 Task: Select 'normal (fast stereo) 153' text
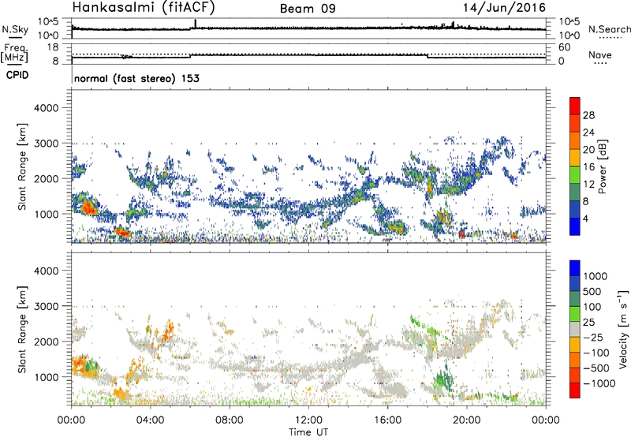136,78
